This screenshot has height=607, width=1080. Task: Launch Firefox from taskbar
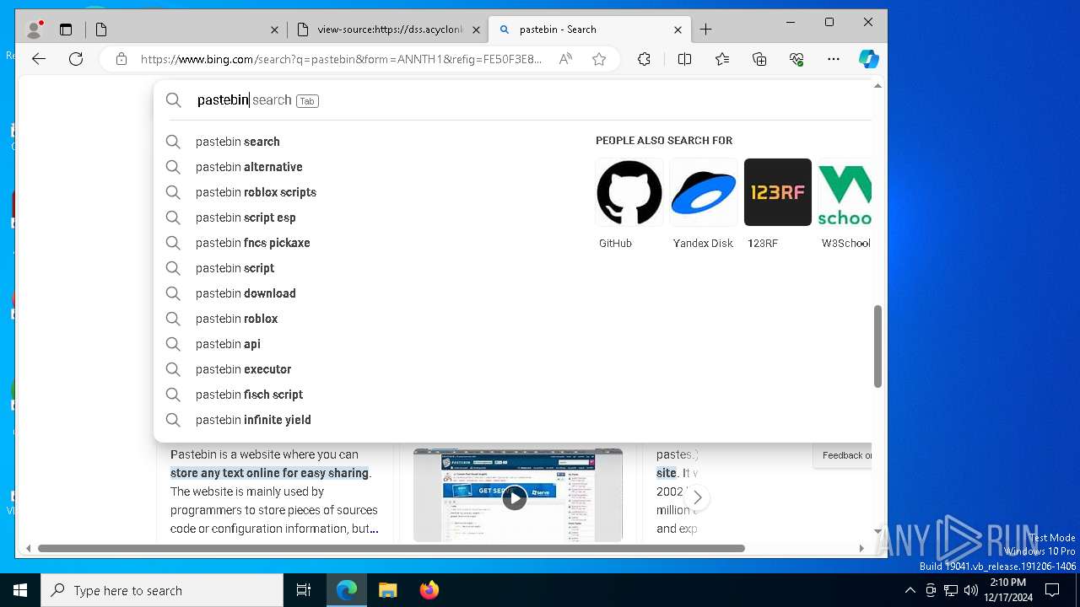(x=429, y=590)
